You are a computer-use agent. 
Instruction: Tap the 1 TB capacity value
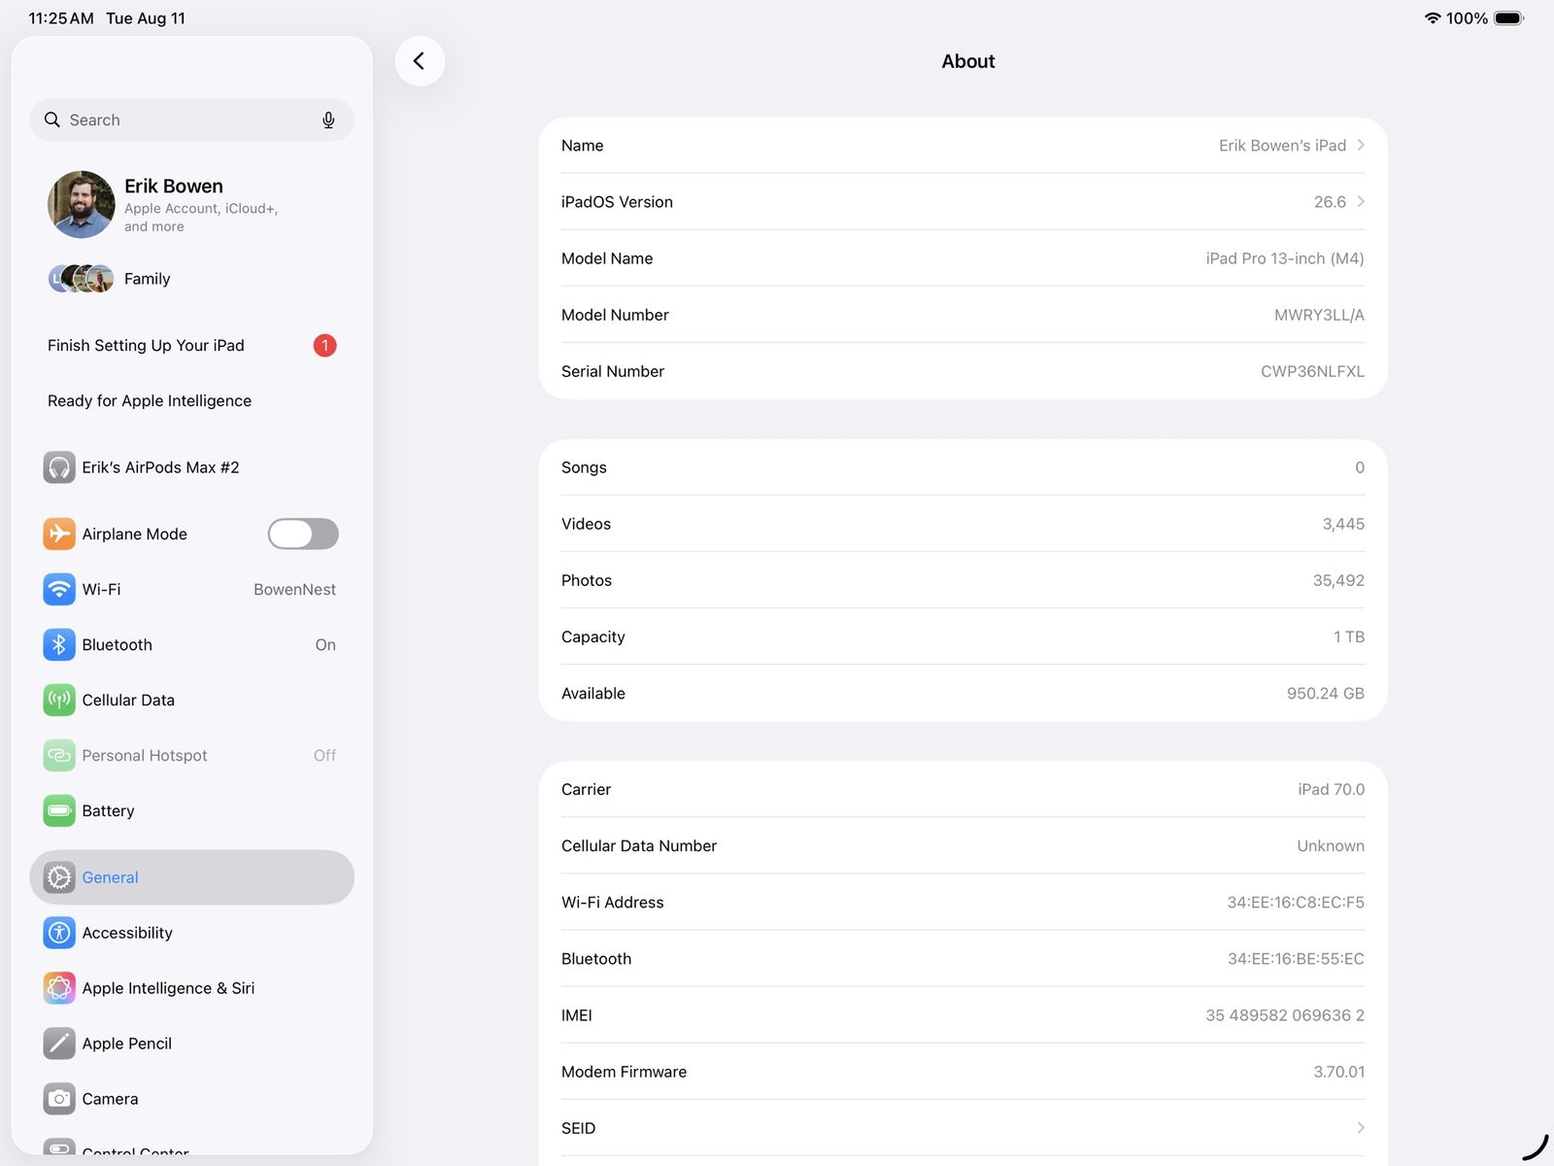tap(1349, 636)
